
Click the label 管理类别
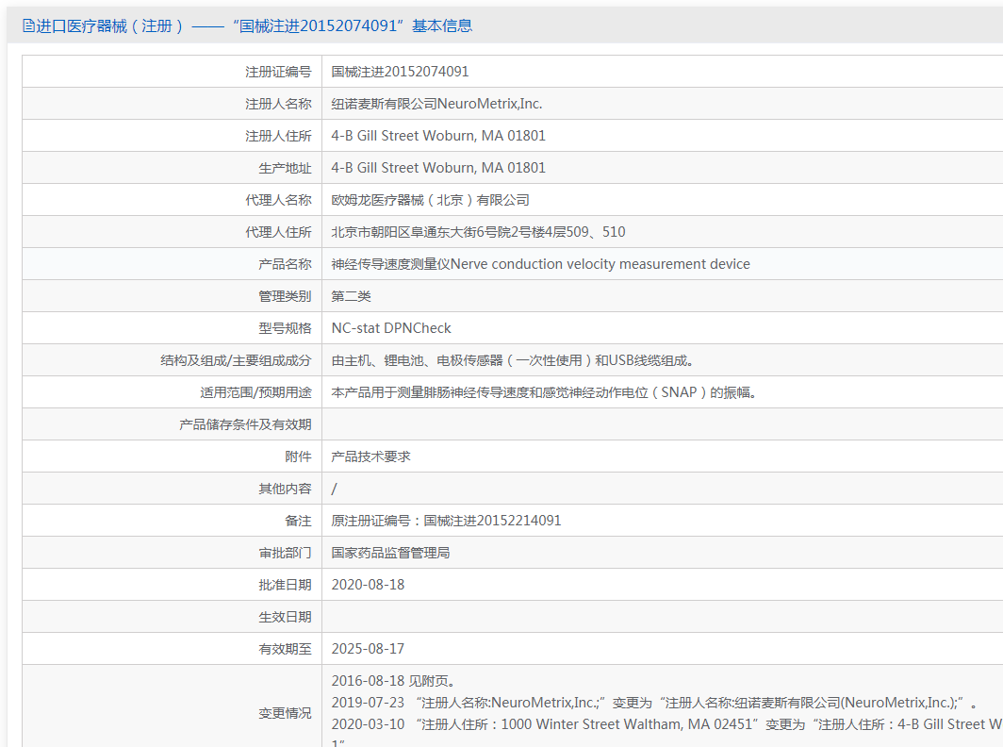point(285,296)
